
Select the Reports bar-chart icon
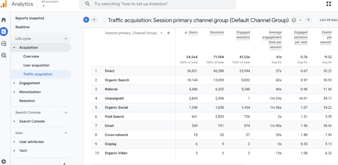click(4, 31)
